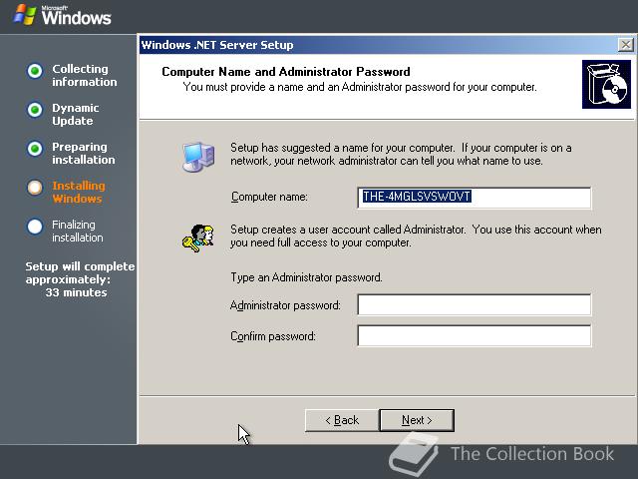Go back with the Back button
Image resolution: width=638 pixels, height=479 pixels.
point(342,420)
